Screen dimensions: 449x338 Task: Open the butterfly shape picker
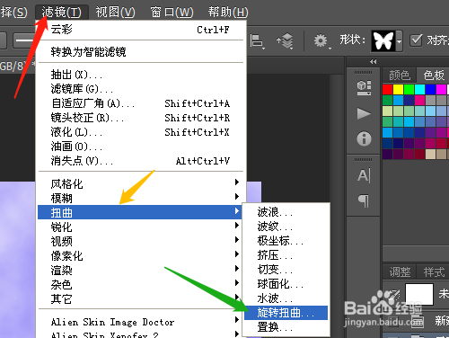click(x=386, y=40)
